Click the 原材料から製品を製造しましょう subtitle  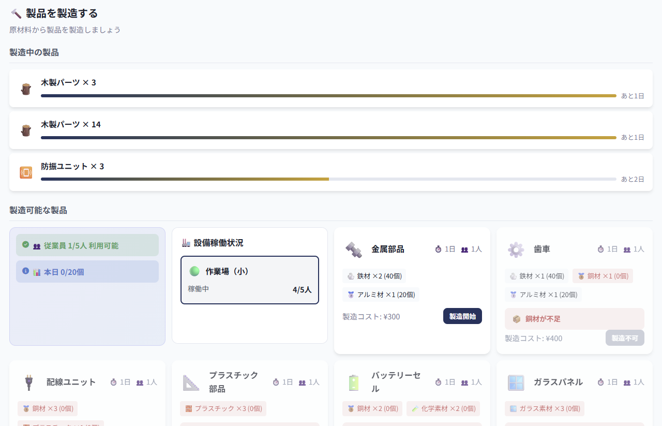[65, 30]
